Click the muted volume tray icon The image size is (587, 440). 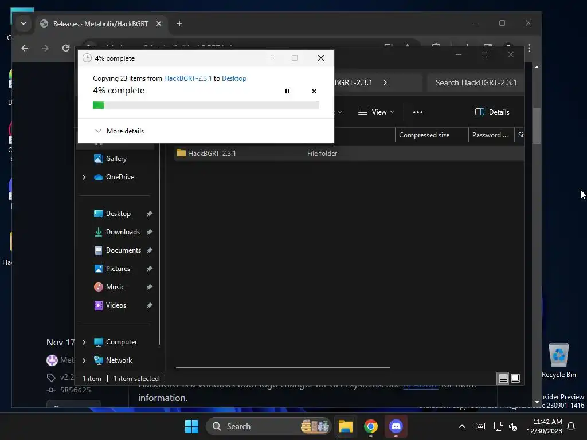coord(513,426)
